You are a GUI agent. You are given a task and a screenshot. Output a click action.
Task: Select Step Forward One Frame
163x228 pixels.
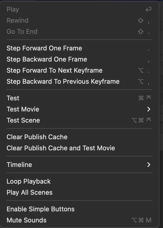pyautogui.click(x=44, y=48)
